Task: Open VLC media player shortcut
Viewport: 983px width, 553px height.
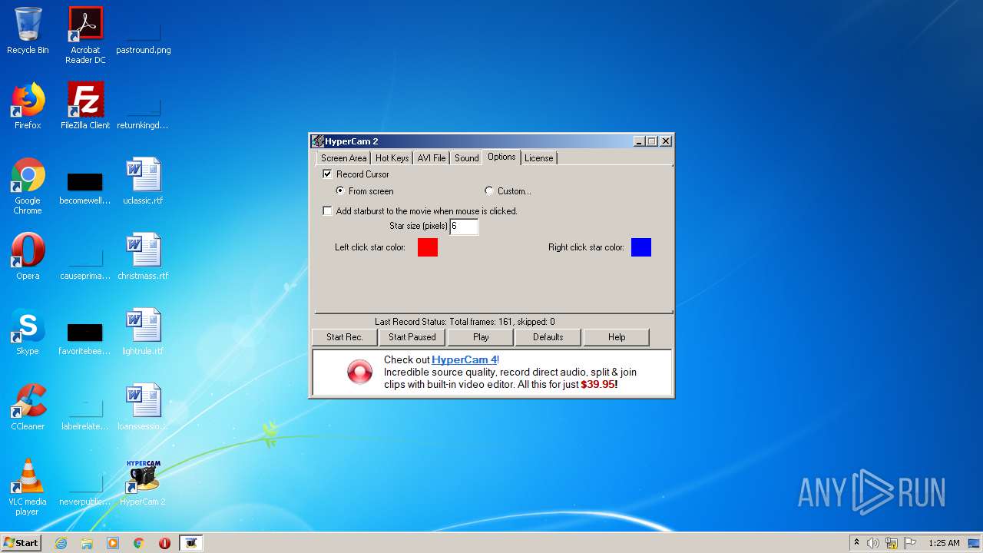Action: [x=28, y=487]
